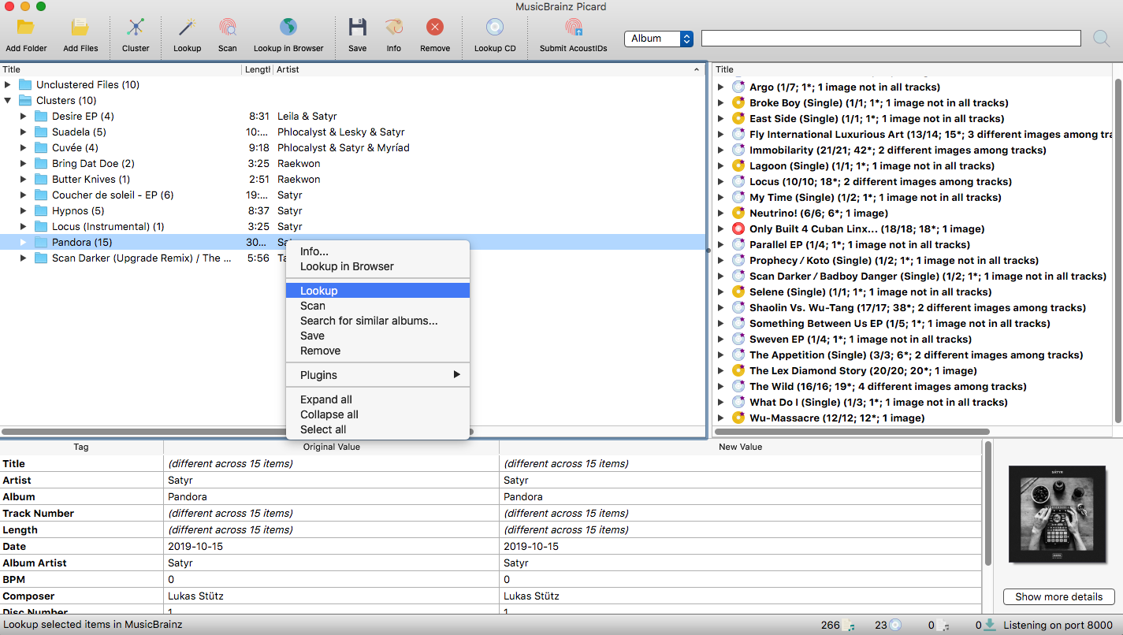1123x635 pixels.
Task: Choose Expand all in context menu
Action: [x=377, y=399]
